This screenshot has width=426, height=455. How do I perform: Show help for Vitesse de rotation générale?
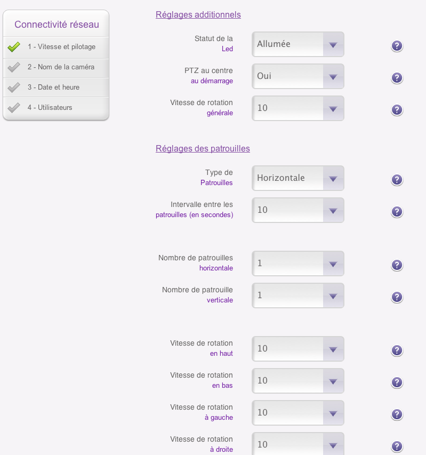pyautogui.click(x=397, y=110)
